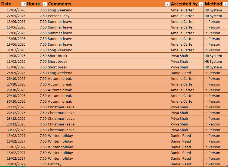Open the Accepted by filter dropdown
This screenshot has height=167, width=228.
click(201, 4)
